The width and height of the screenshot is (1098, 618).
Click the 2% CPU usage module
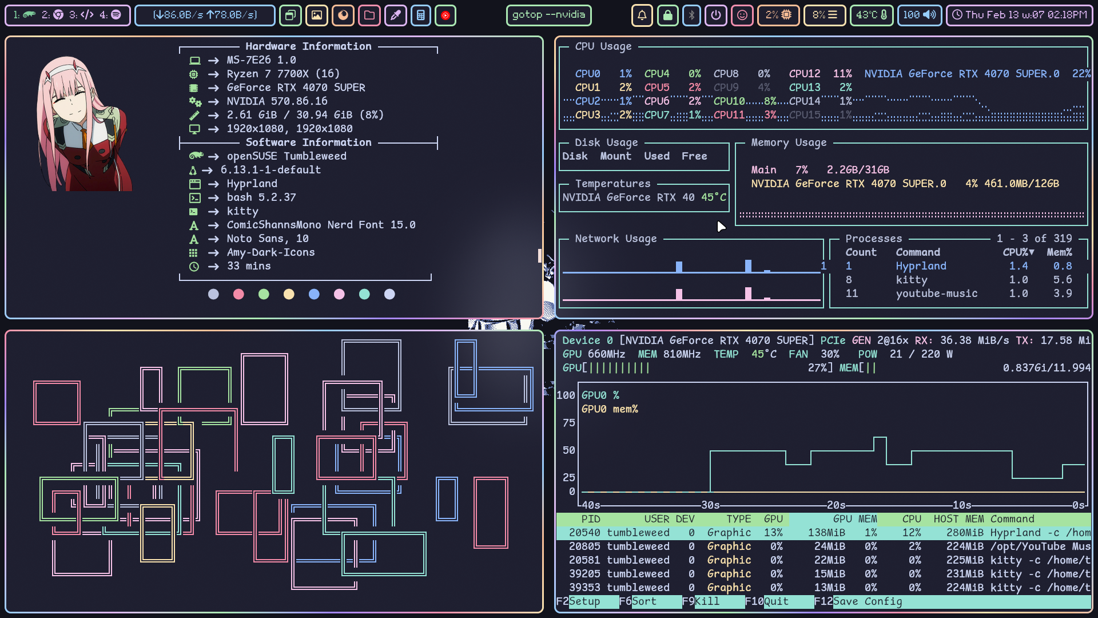coord(778,15)
